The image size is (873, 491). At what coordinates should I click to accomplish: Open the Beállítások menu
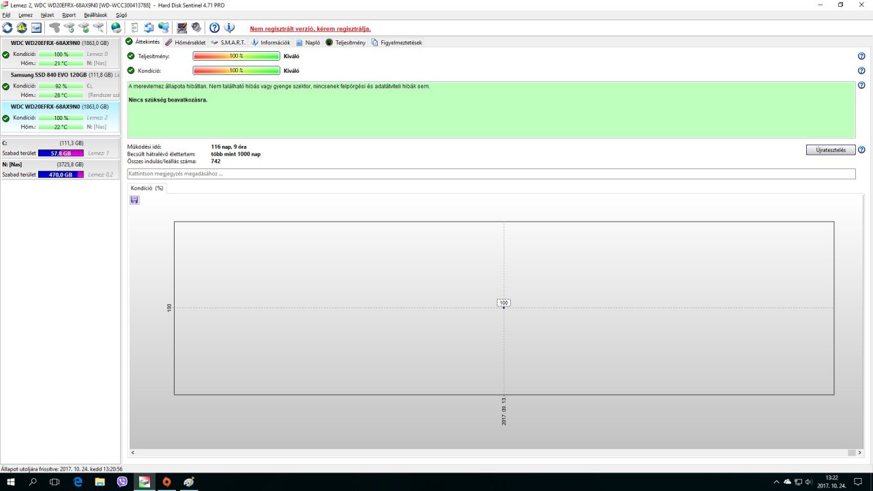pyautogui.click(x=96, y=14)
